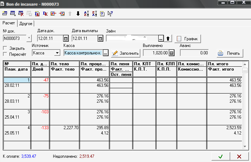Click the delete row icon with red X
This screenshot has width=251, height=162.
[x=21, y=13]
